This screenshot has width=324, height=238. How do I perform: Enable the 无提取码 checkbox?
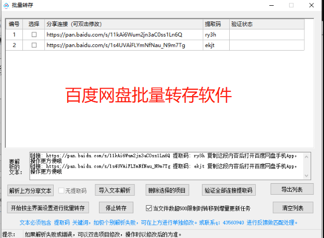point(61,191)
